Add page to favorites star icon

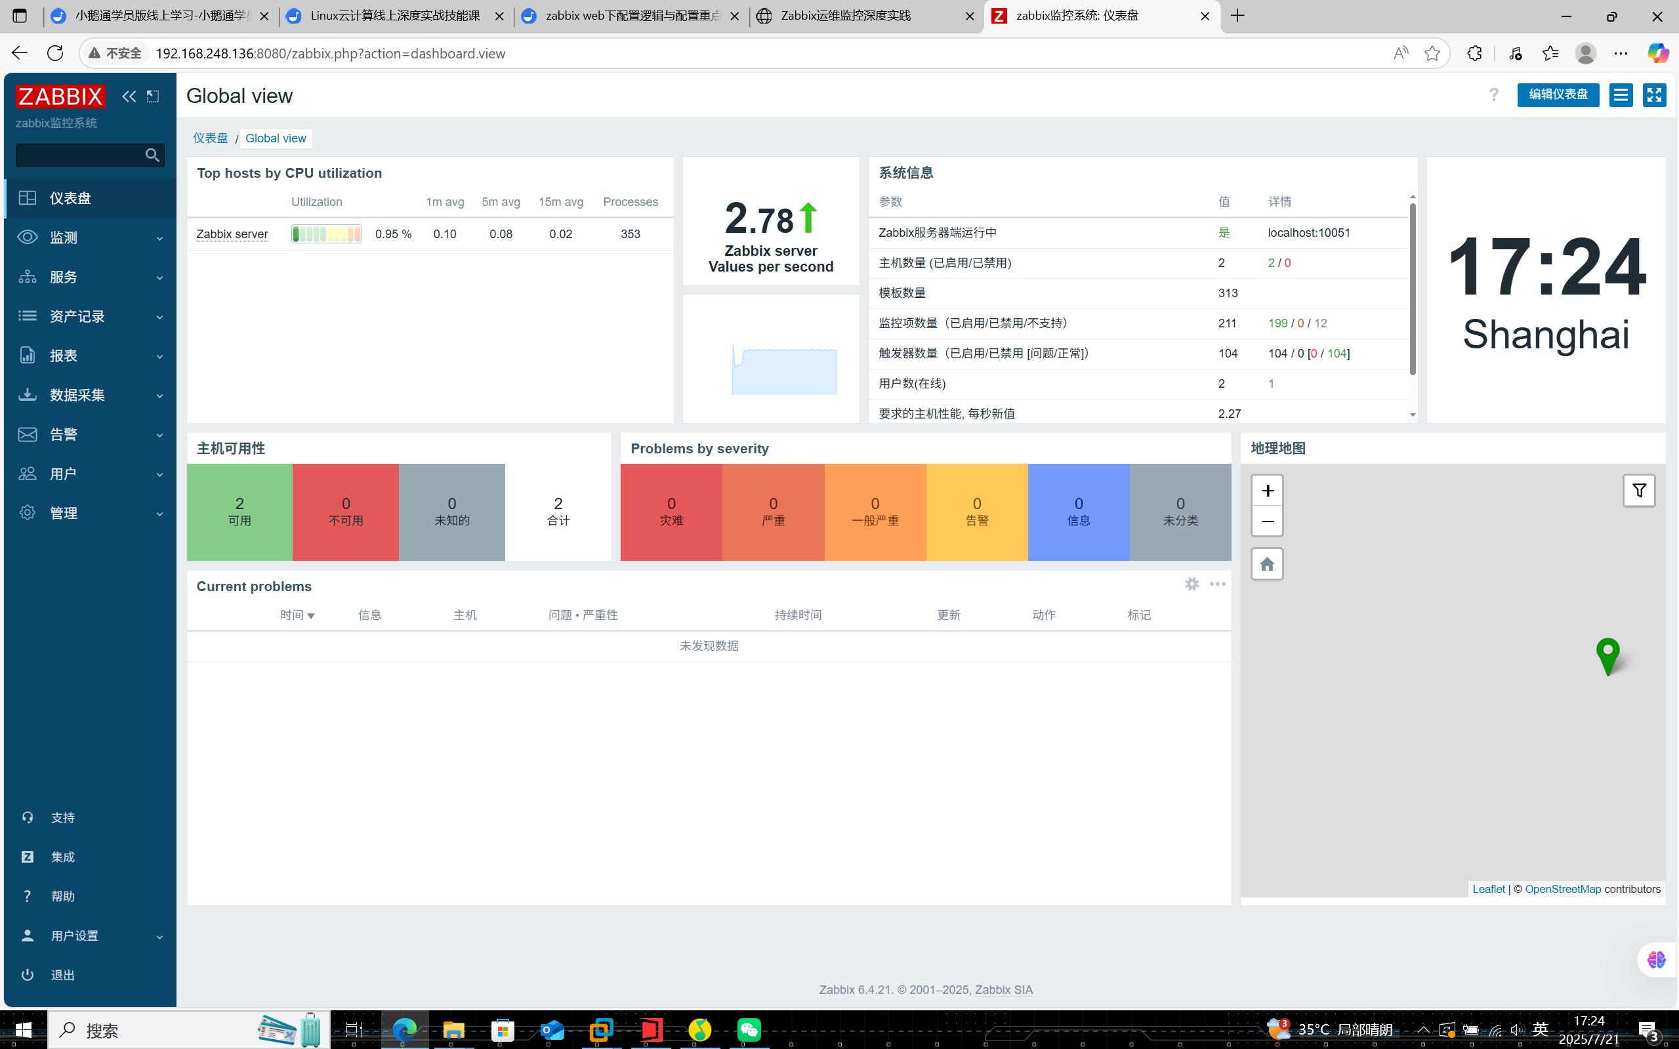tap(1432, 53)
